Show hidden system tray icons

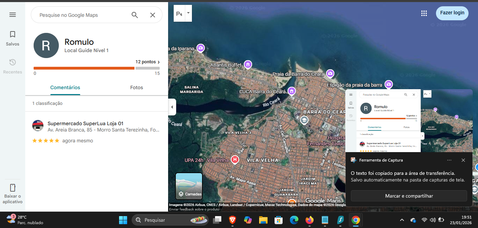pyautogui.click(x=402, y=220)
